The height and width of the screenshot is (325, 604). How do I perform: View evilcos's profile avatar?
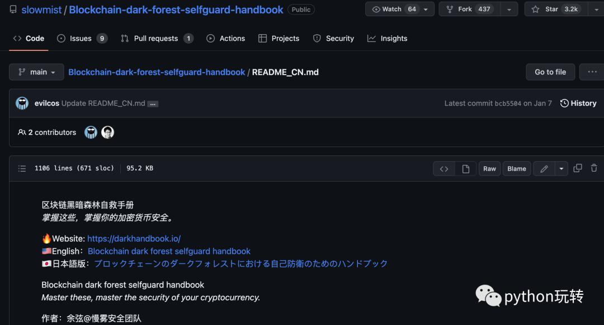click(x=21, y=103)
